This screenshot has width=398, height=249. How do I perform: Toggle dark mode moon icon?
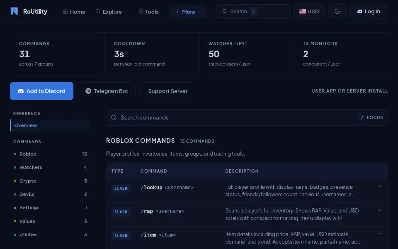point(337,11)
